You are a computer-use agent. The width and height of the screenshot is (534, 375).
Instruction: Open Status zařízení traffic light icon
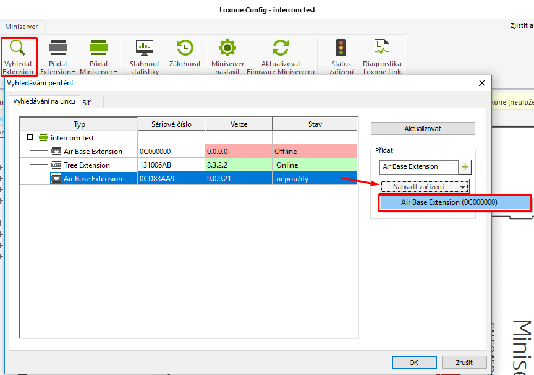click(341, 49)
